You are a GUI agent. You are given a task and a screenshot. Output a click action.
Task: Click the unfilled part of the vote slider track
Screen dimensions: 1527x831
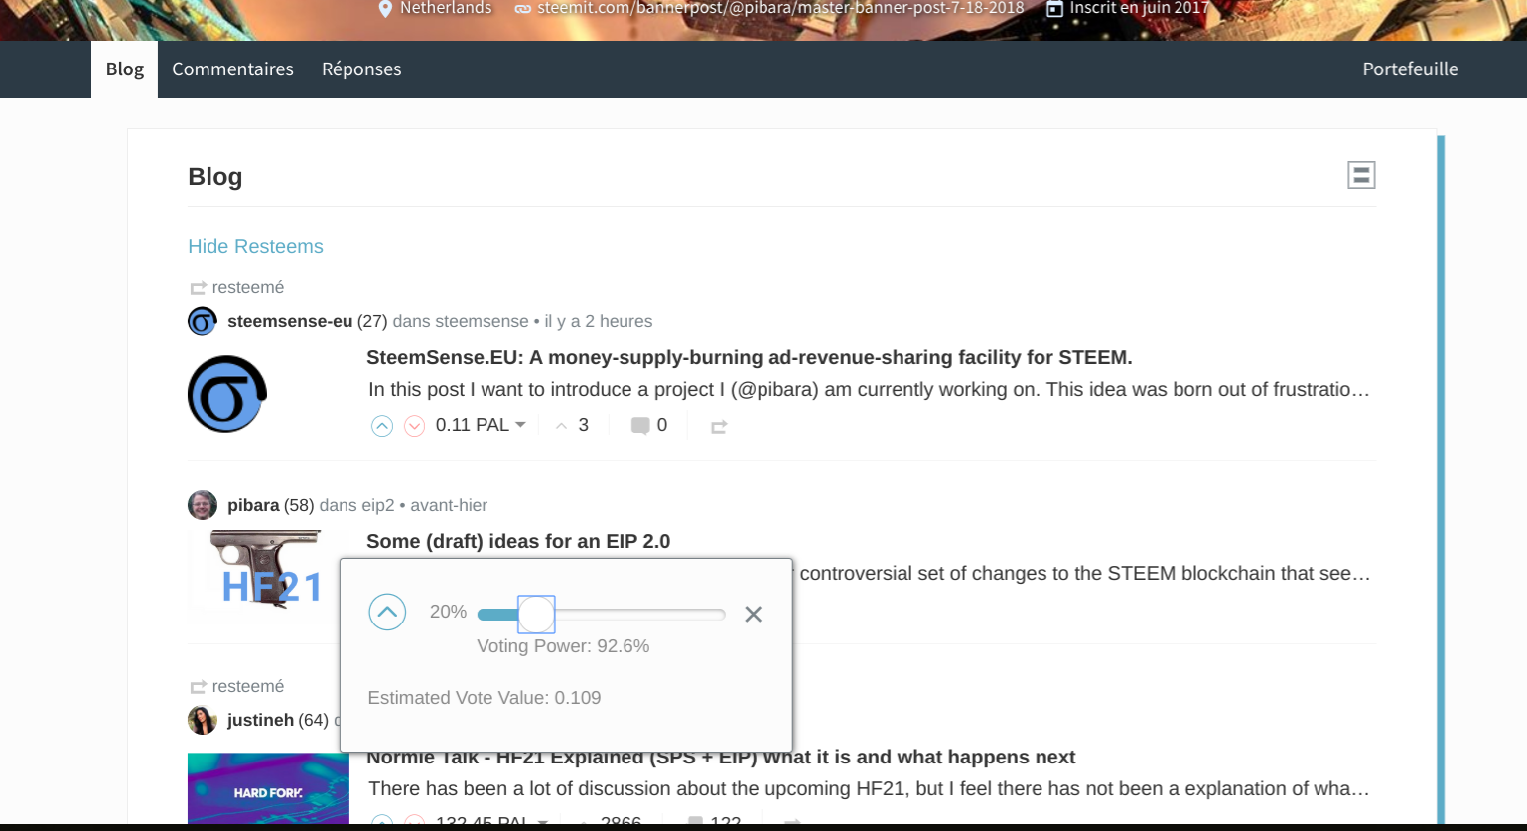[640, 615]
